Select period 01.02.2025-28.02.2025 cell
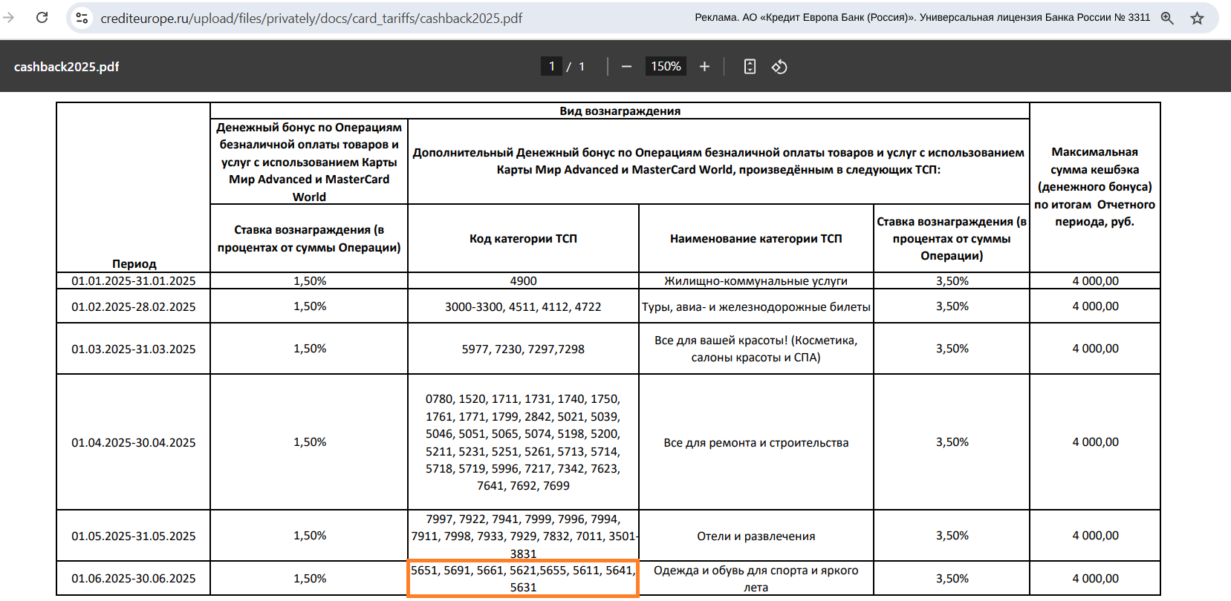 [x=134, y=306]
